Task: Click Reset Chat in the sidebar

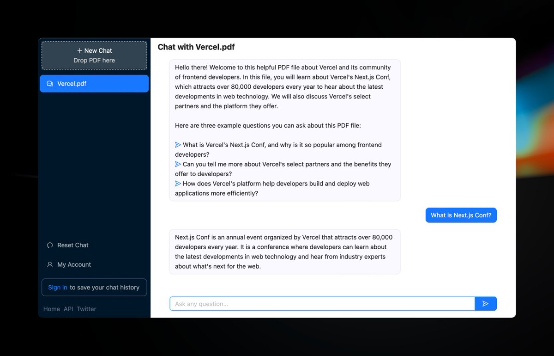Action: click(x=72, y=245)
